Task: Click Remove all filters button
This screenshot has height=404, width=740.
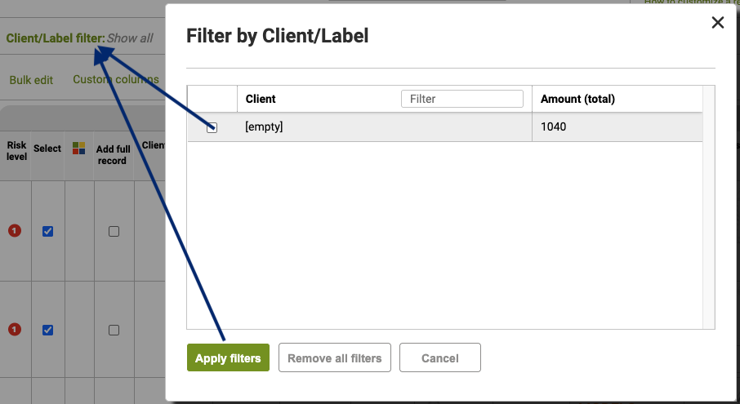Action: coord(335,357)
